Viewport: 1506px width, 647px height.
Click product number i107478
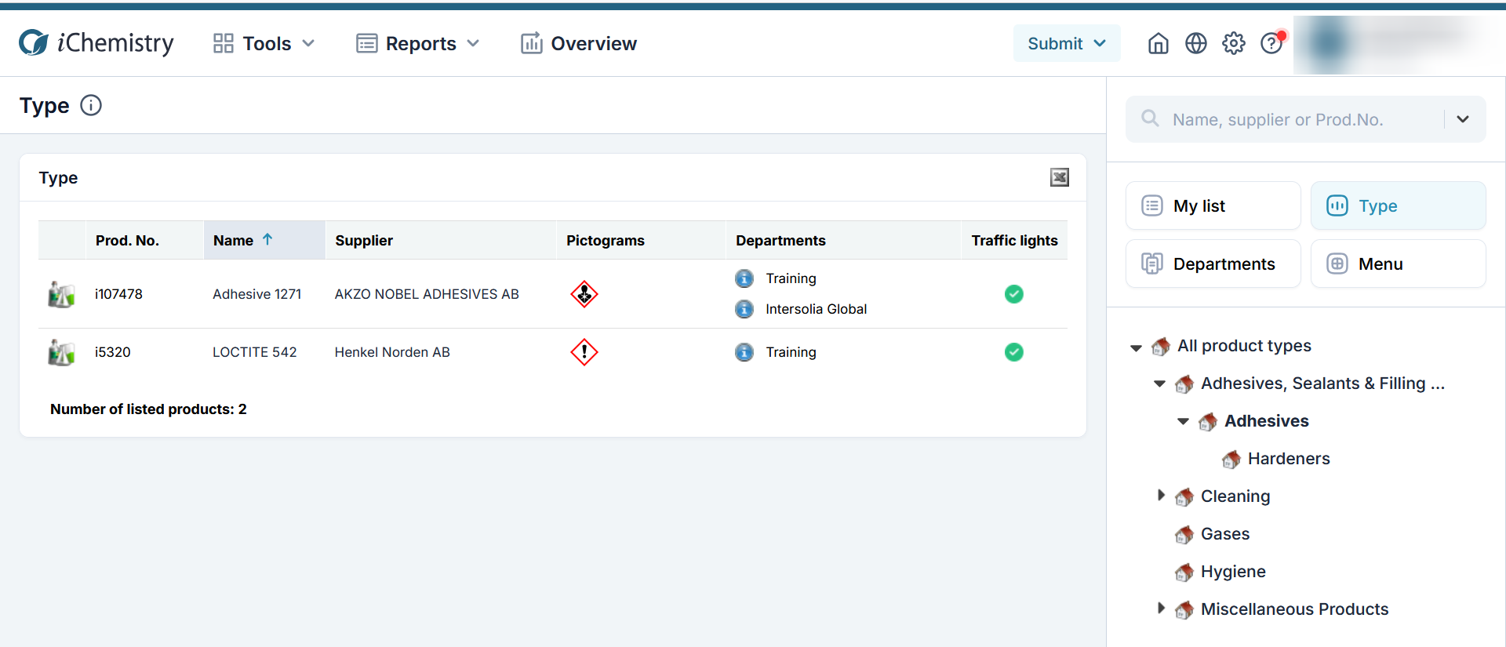tap(118, 294)
